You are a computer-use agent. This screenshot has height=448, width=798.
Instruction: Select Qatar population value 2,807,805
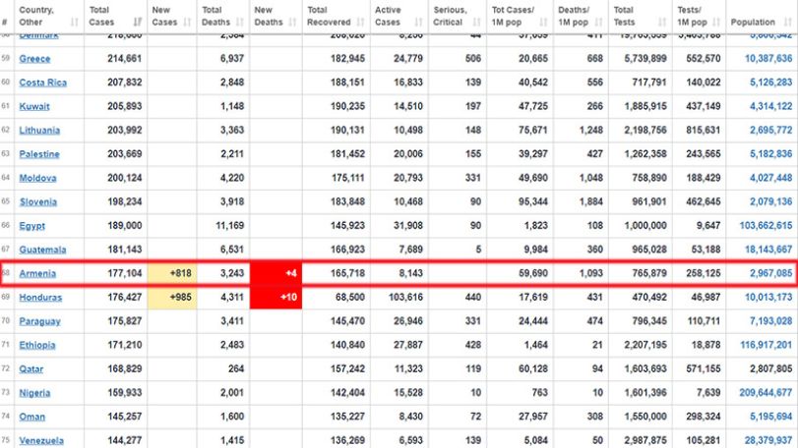[770, 369]
